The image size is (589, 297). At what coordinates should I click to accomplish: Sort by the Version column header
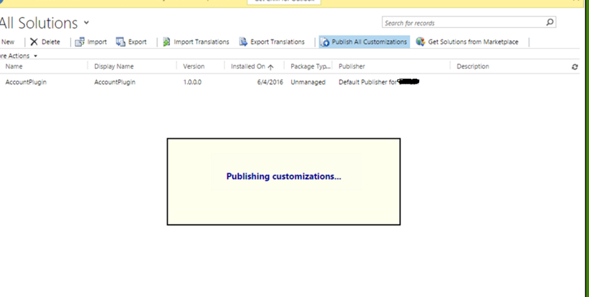click(x=194, y=66)
